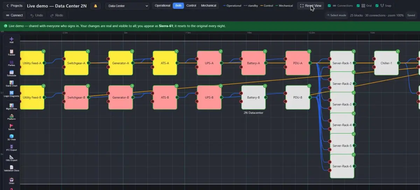Click the Undo button
The width and height of the screenshot is (420, 190).
point(36,15)
